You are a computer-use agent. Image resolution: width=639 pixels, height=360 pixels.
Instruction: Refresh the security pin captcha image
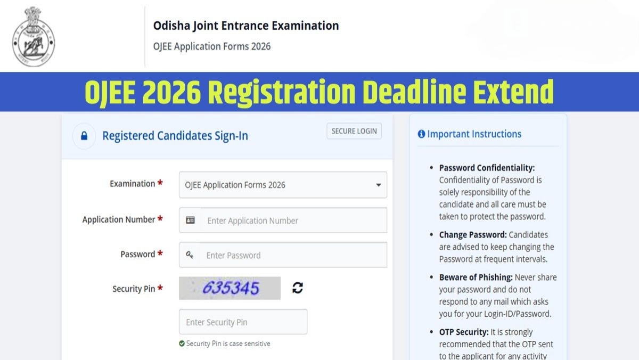point(298,288)
